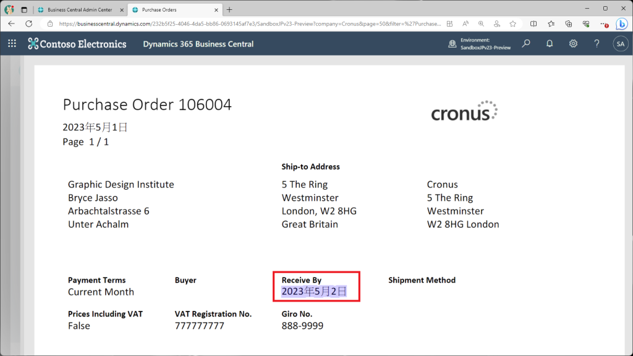The height and width of the screenshot is (356, 633).
Task: Click the Purchase Order 106004 heading
Action: coord(147,104)
